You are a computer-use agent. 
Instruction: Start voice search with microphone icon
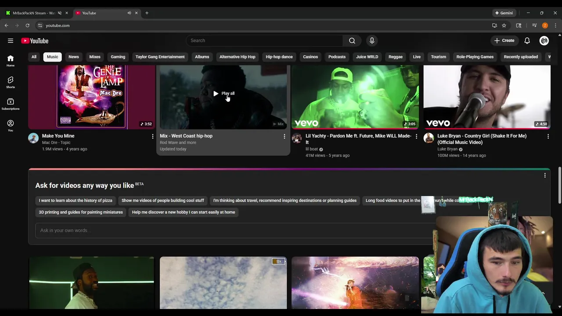pos(372,41)
